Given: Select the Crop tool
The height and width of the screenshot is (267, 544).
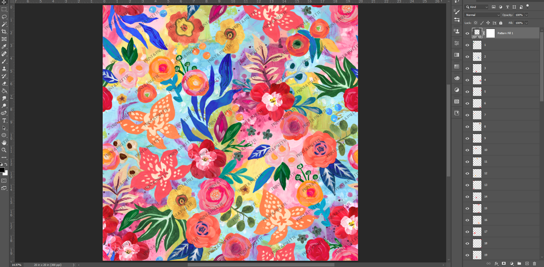Looking at the screenshot, I should [x=4, y=32].
